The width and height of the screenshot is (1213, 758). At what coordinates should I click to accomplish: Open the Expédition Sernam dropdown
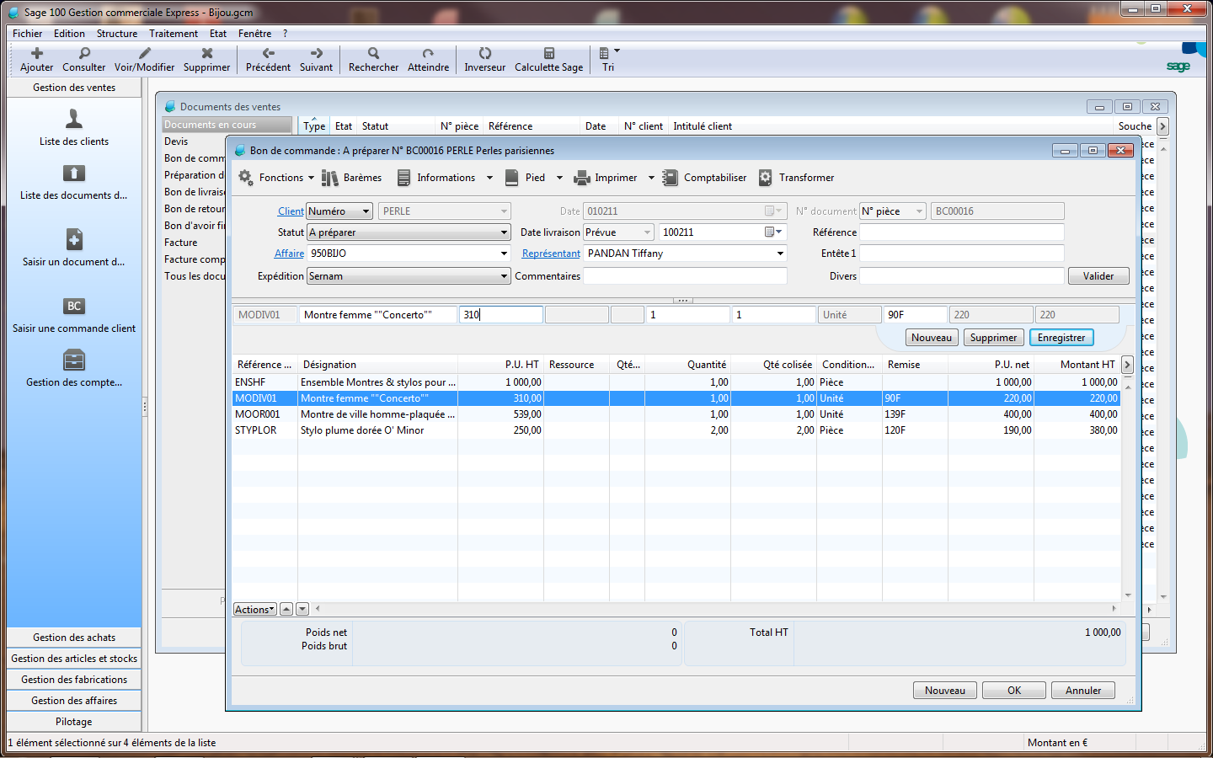click(x=409, y=276)
